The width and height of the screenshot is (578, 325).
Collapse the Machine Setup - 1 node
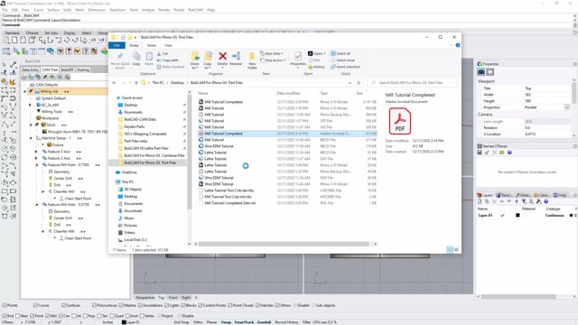point(31,138)
